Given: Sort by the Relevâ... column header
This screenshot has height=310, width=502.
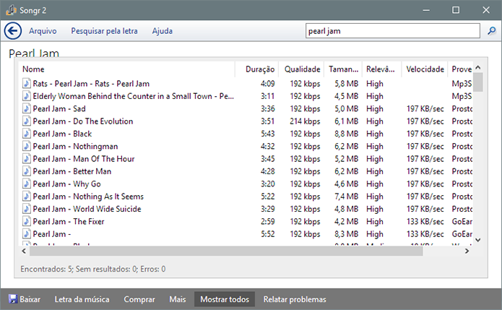Looking at the screenshot, I should (381, 69).
